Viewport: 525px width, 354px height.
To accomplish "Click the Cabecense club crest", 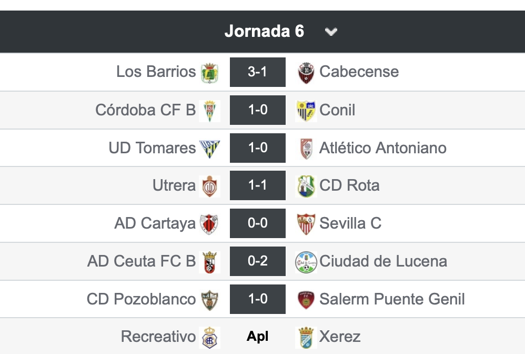I will pyautogui.click(x=306, y=73).
